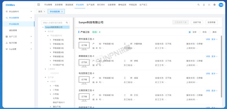Toggle fullscreen icon in top bar

point(209,5)
